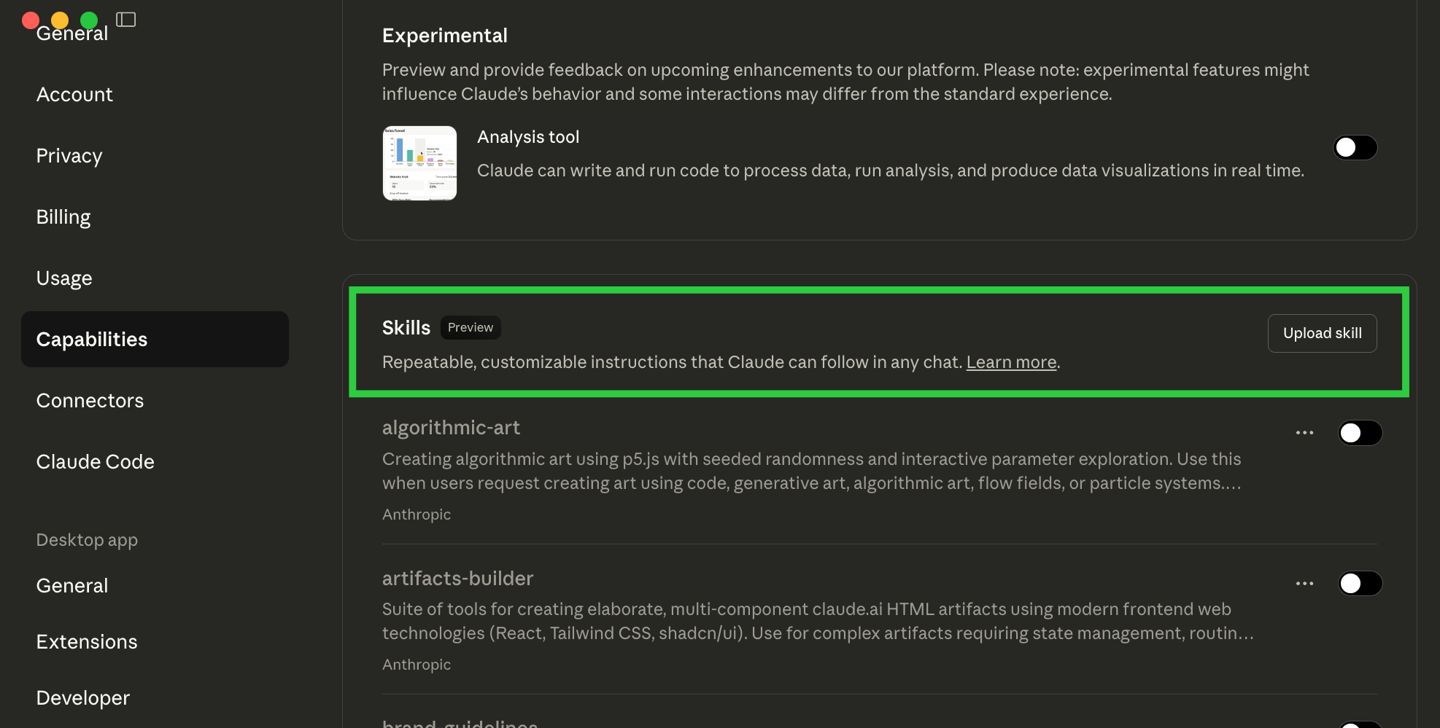Open more options for algorithmic-art skill
The height and width of the screenshot is (728, 1440).
[1304, 433]
